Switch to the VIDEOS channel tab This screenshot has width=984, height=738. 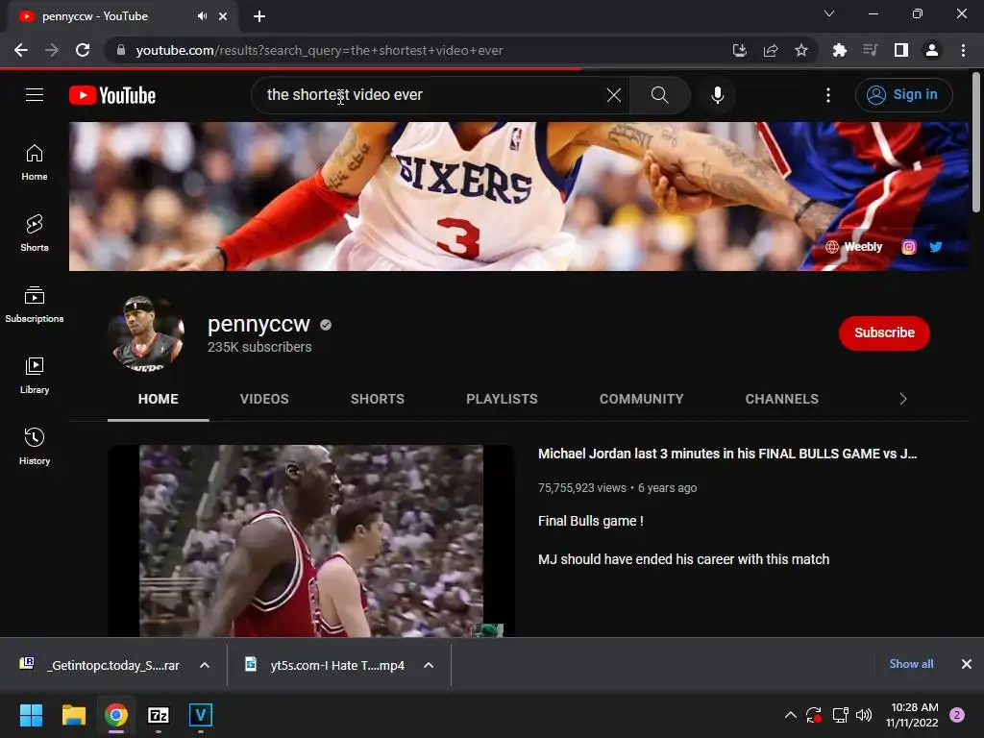click(264, 399)
